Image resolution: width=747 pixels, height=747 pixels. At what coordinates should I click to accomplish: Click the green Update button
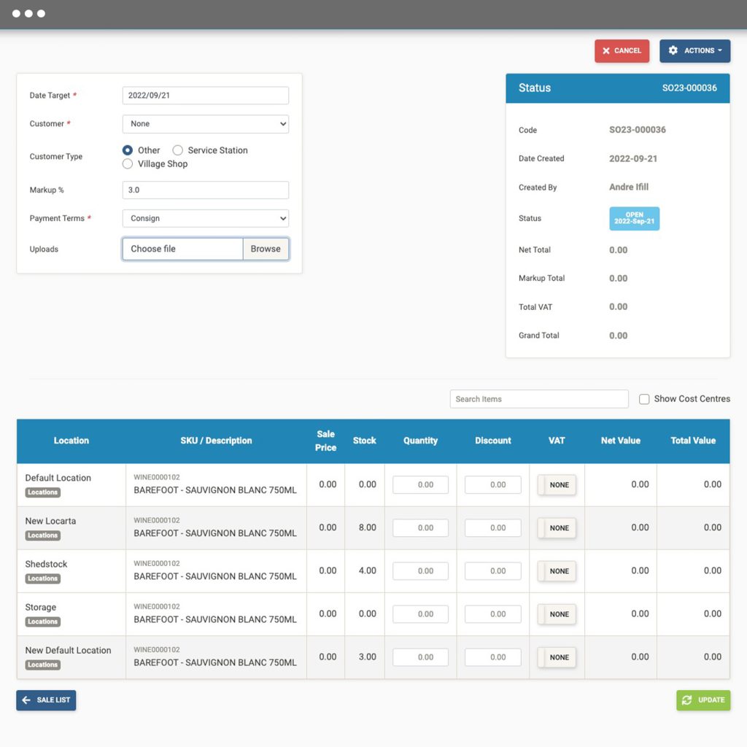click(703, 700)
